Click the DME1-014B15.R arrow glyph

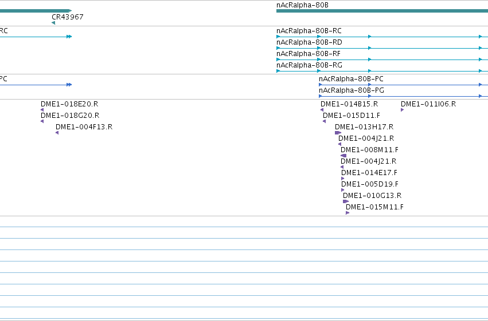pos(322,110)
